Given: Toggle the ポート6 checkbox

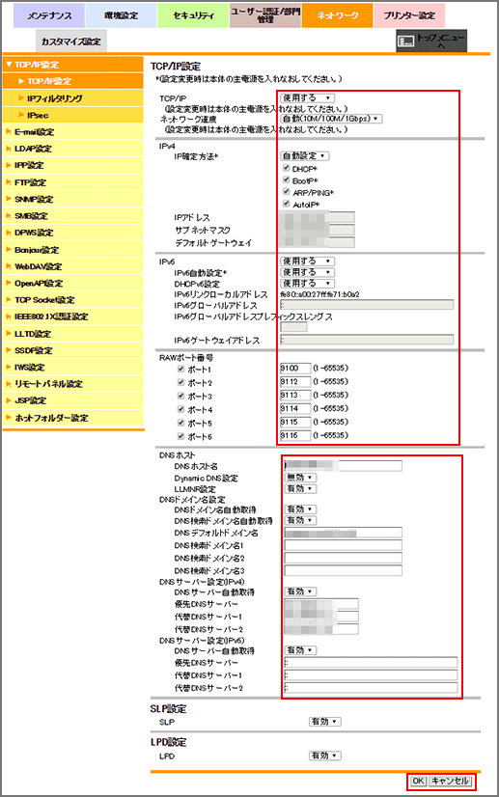Looking at the screenshot, I should [x=180, y=436].
